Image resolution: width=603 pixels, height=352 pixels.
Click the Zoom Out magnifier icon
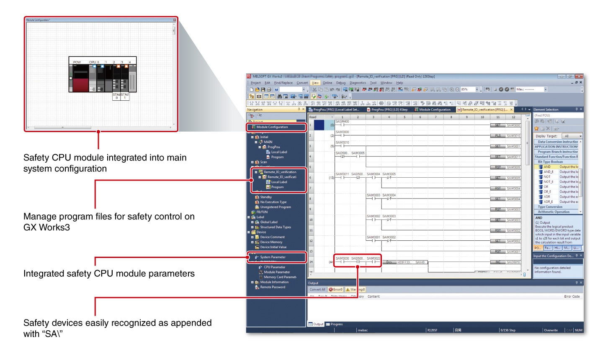(x=457, y=89)
